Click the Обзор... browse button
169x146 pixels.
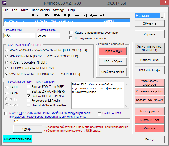tap(28, 129)
